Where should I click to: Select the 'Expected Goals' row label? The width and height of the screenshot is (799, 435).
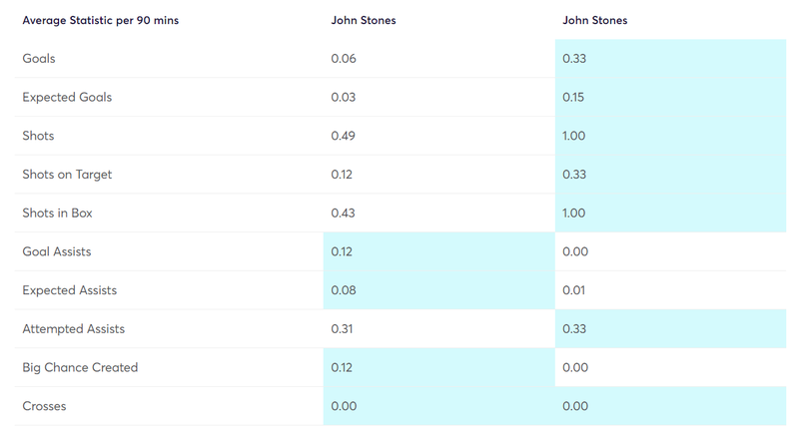(67, 97)
